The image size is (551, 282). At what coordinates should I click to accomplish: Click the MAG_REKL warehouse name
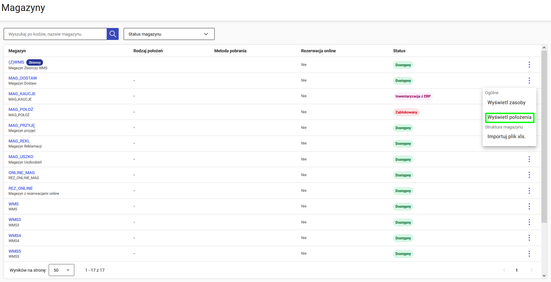tap(19, 141)
